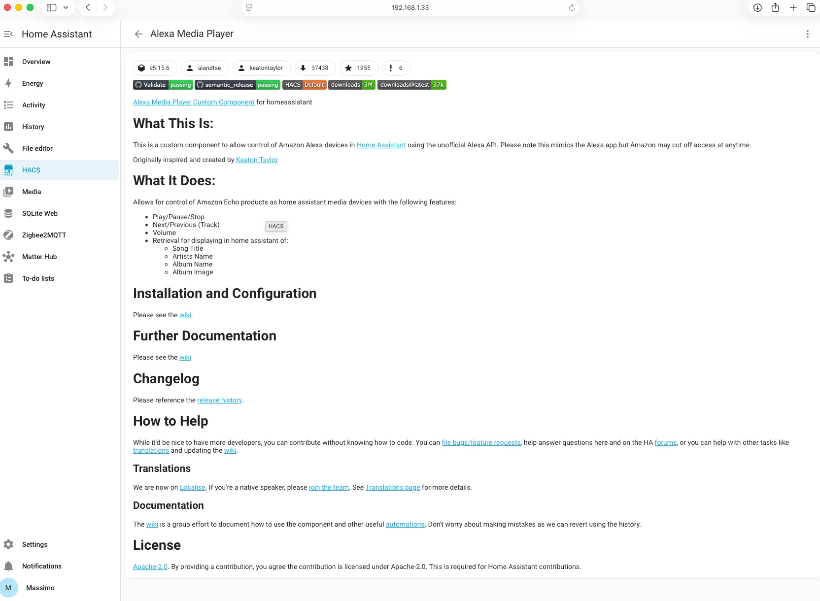This screenshot has height=601, width=820.
Task: Open the File editor wrench icon
Action: 8,148
